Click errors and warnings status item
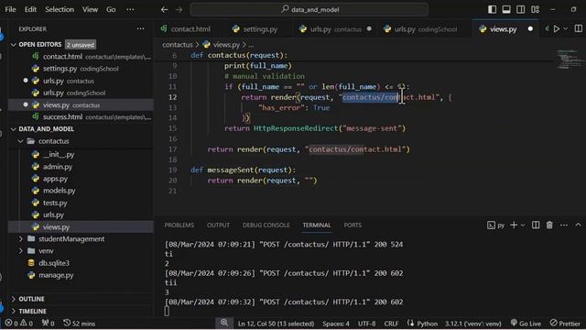This screenshot has width=586, height=330. click(18, 324)
